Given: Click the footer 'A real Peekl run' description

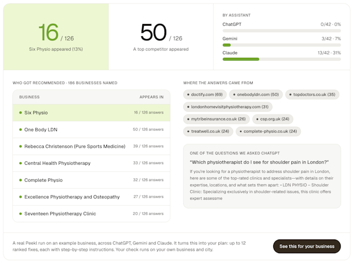Looking at the screenshot, I should click(x=129, y=246).
